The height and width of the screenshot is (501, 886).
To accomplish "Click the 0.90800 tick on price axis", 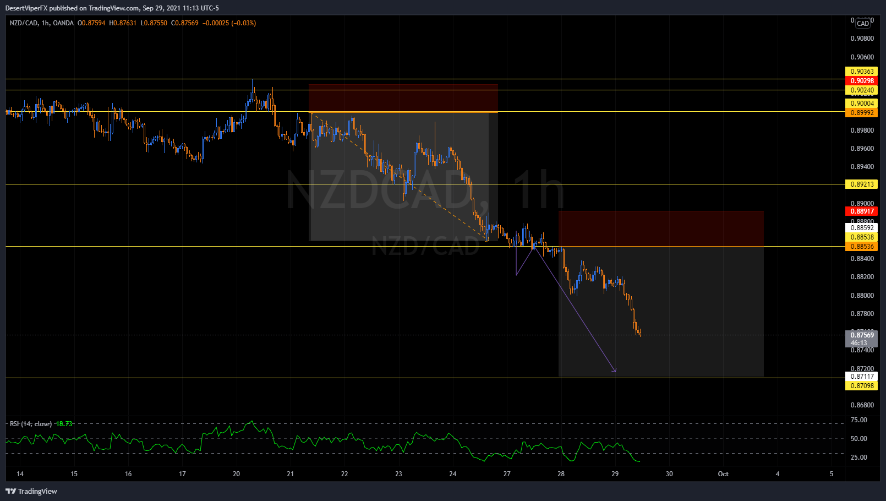I will pos(862,39).
